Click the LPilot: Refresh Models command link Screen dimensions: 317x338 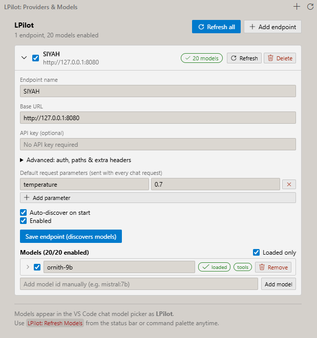[55, 323]
